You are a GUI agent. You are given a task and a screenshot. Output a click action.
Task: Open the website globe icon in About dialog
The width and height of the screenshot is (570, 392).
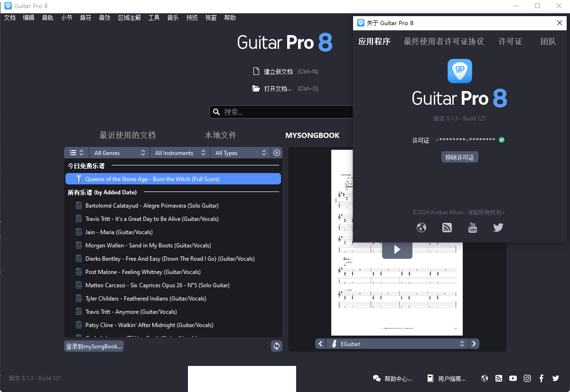pos(421,228)
